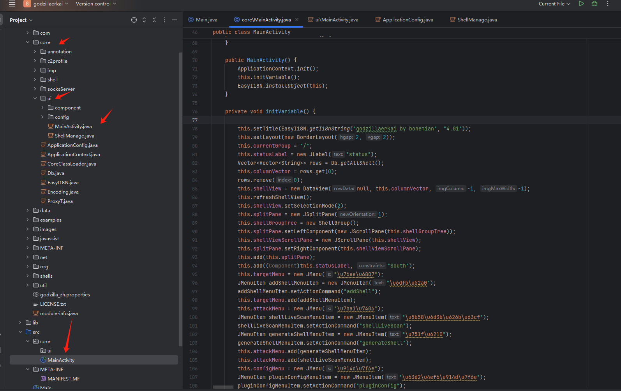
Task: Click the initVariable method declaration line 76
Action: pos(270,111)
